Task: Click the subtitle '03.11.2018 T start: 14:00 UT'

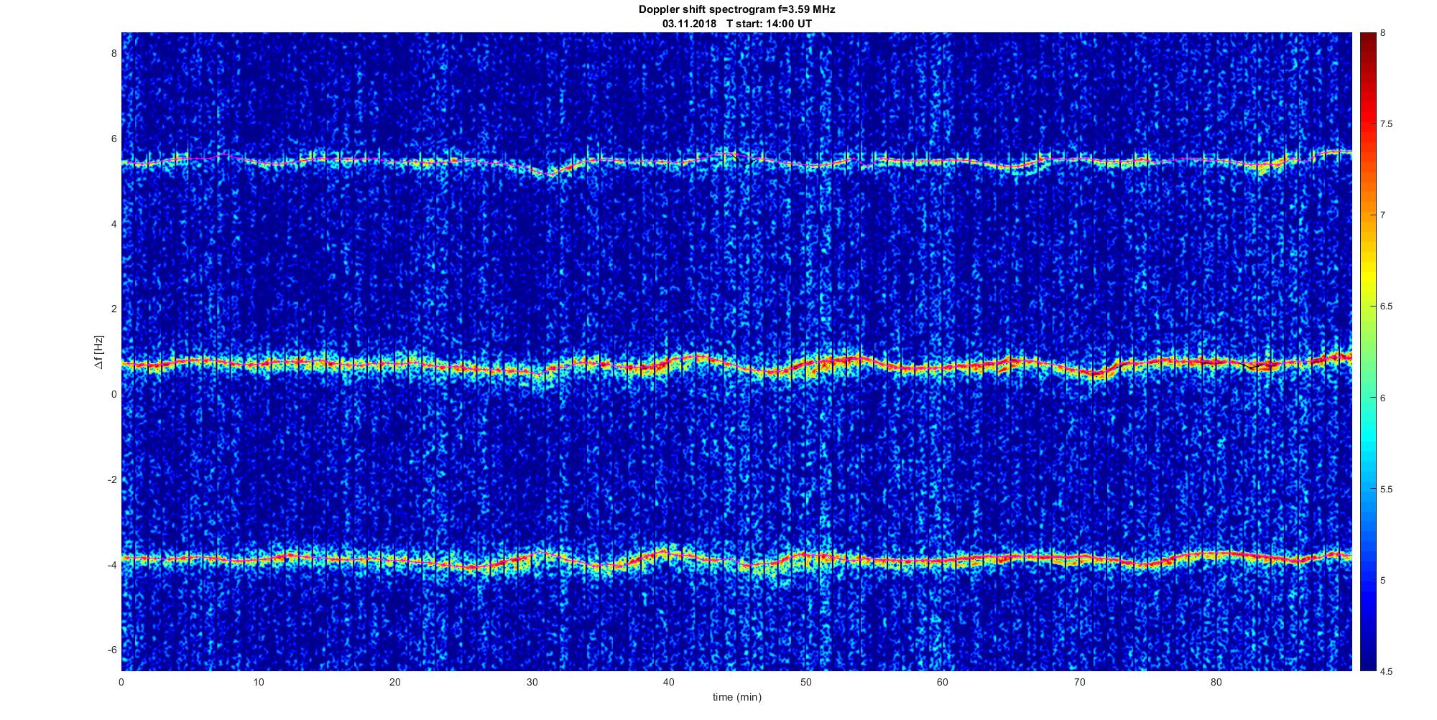Action: click(736, 24)
